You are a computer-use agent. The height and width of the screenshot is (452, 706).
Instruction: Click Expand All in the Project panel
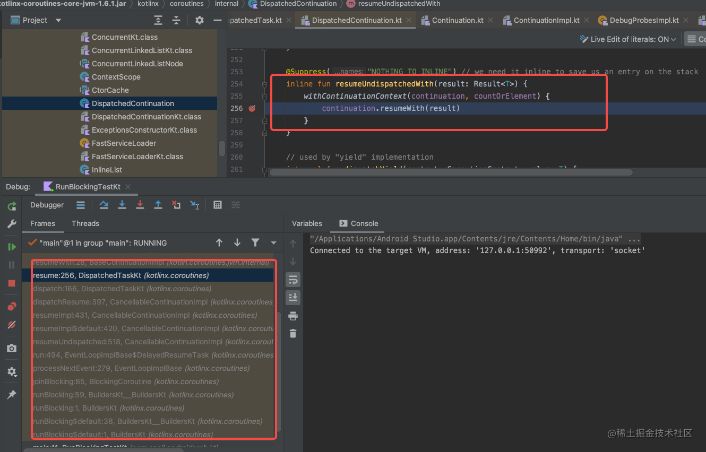coord(158,20)
